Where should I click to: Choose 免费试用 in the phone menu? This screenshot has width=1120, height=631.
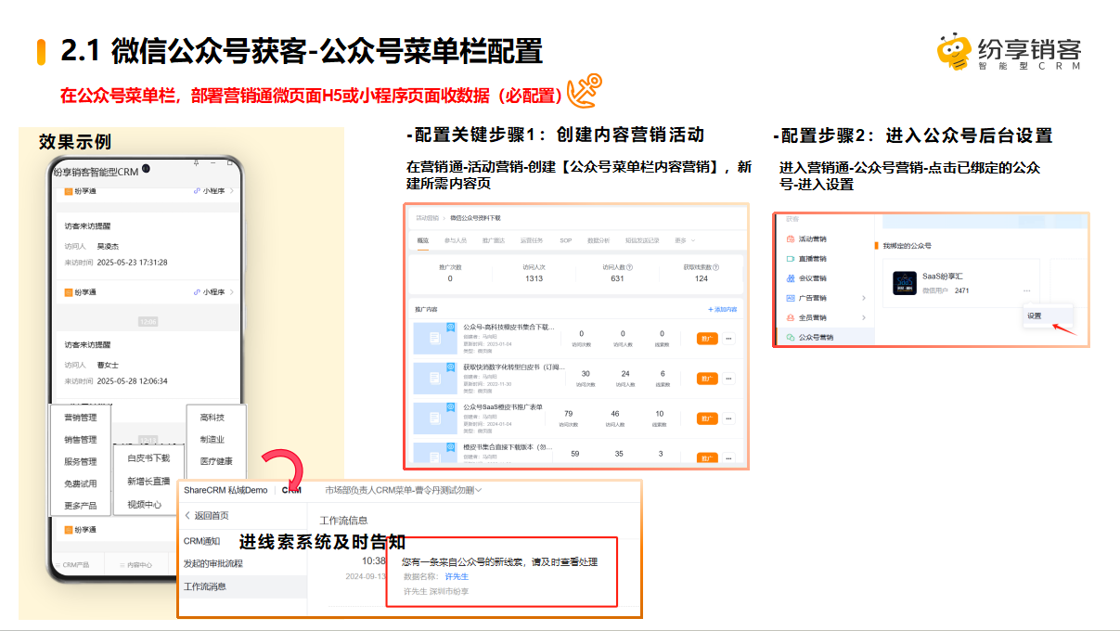coord(80,483)
